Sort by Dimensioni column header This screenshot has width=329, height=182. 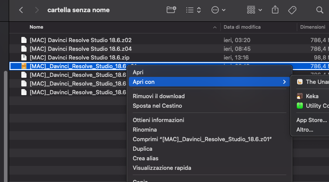(x=312, y=27)
